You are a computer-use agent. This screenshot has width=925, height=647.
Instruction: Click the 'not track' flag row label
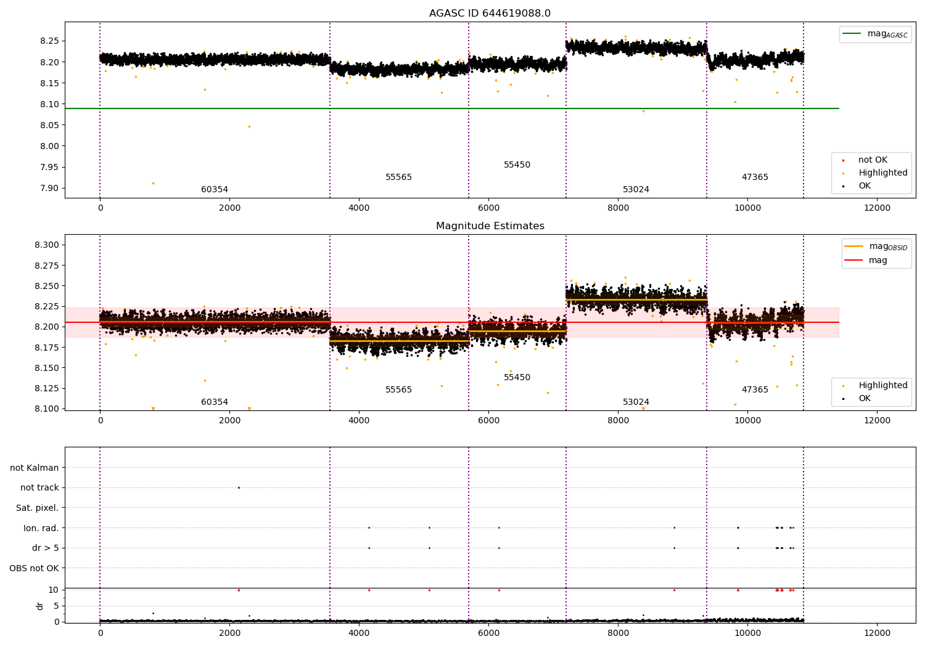(39, 488)
